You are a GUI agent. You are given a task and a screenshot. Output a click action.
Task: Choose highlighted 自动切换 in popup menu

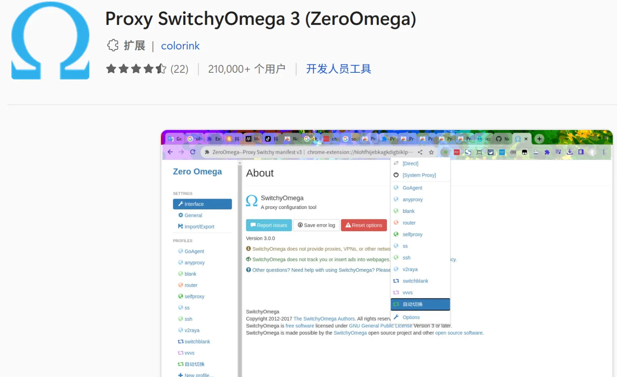point(420,304)
